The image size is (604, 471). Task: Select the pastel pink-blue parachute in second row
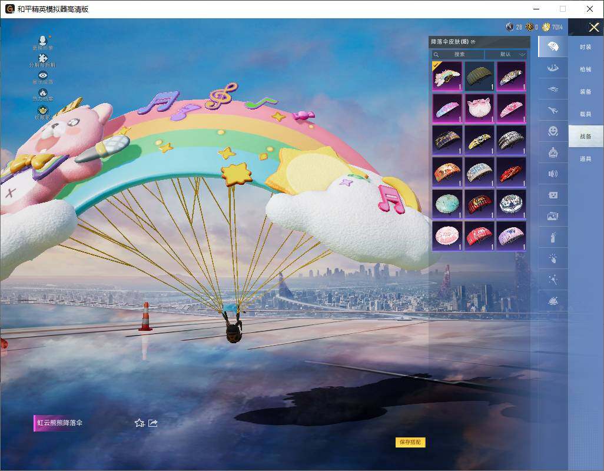point(447,108)
